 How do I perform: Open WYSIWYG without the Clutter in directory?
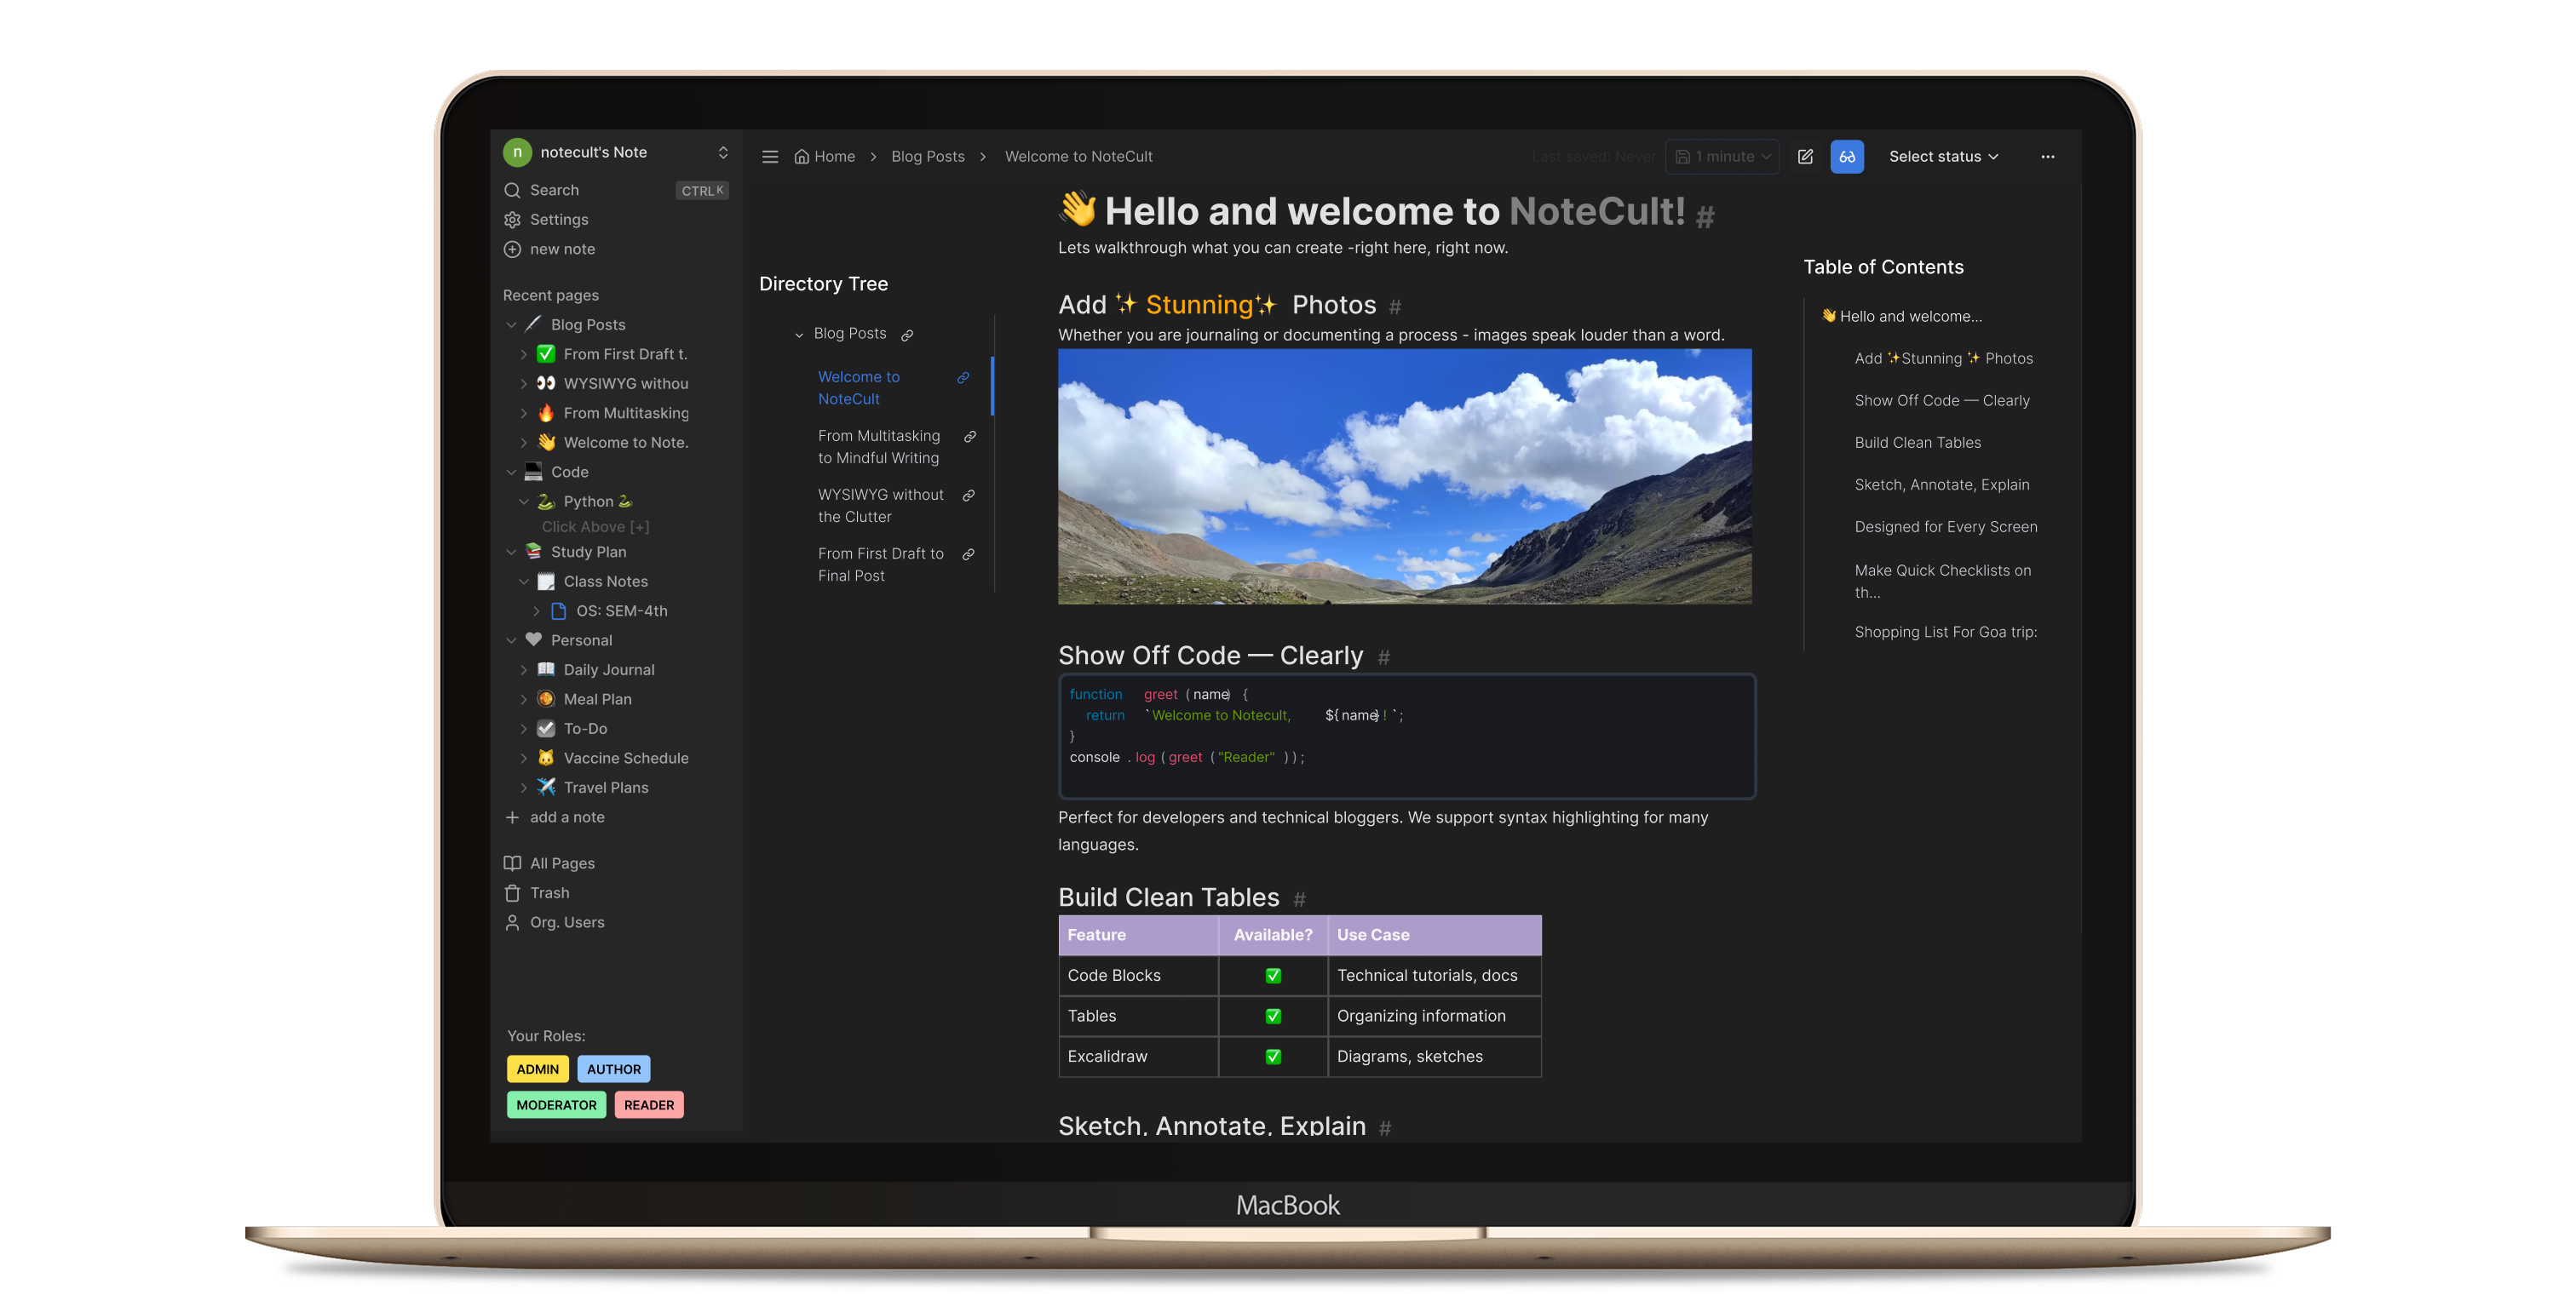(x=880, y=506)
